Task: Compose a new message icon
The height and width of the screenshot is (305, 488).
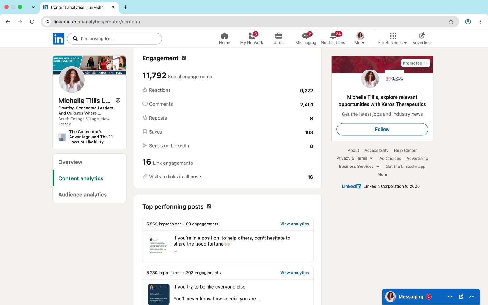Action: [461, 297]
